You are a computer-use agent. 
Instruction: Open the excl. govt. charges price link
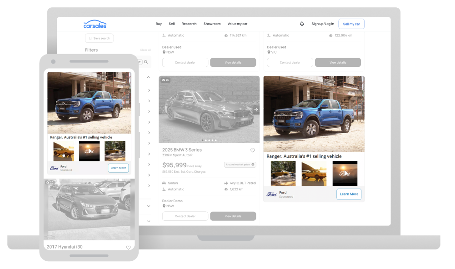(x=184, y=171)
